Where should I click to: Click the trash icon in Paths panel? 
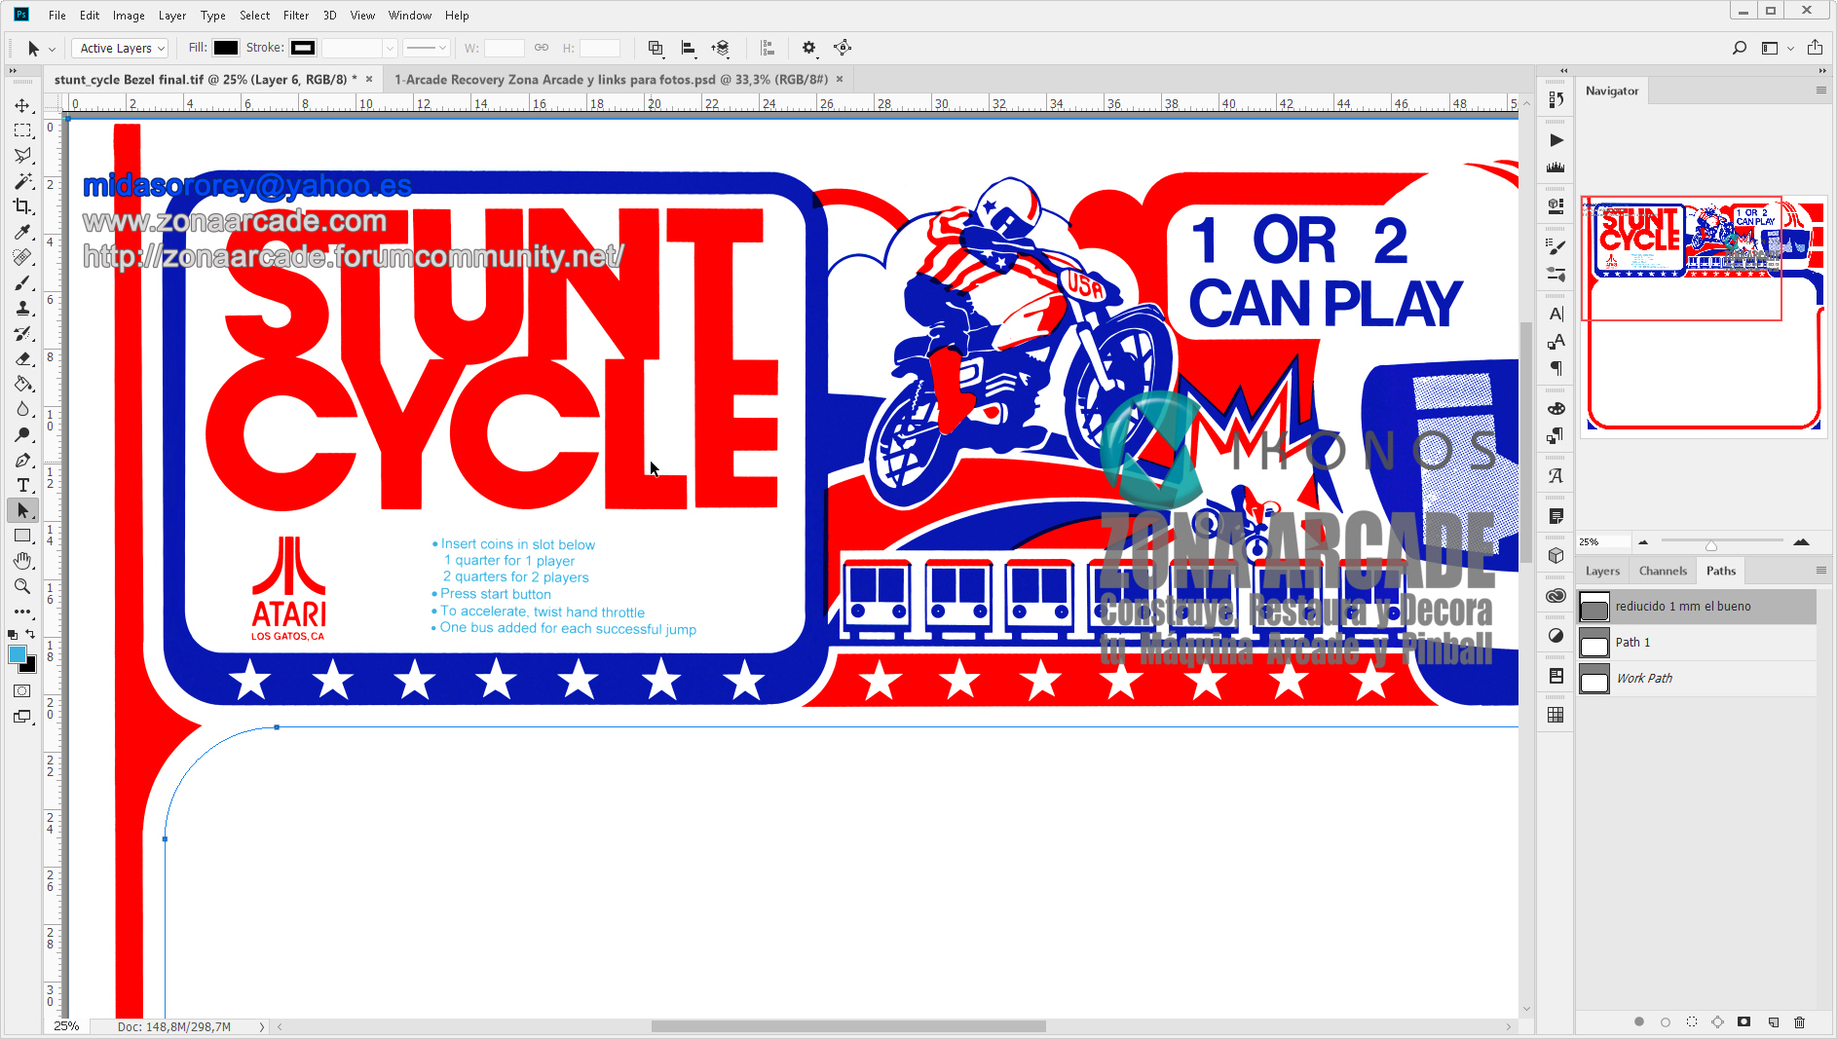(1799, 1021)
